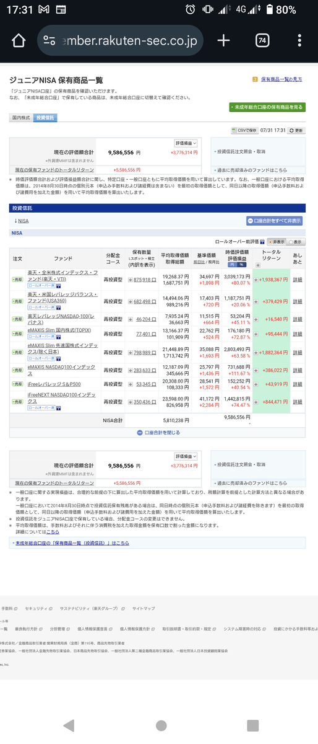This screenshot has height=744, width=318.
Task: Expand total return detail +844,471円
Action: (x=256, y=402)
